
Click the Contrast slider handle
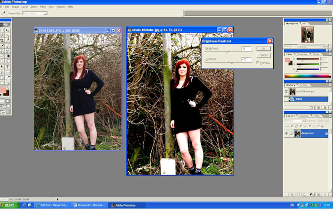point(232,63)
